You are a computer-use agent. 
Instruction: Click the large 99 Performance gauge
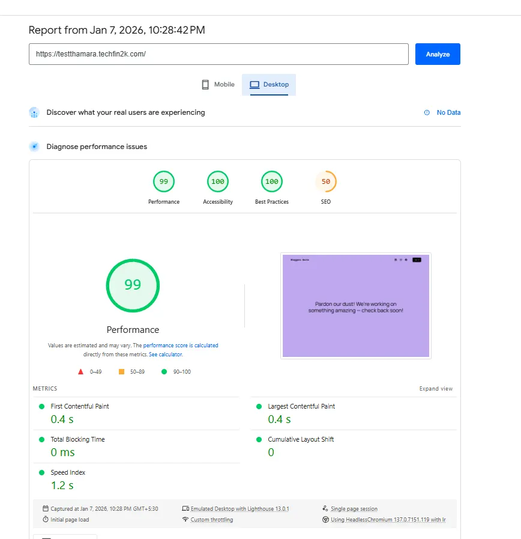tap(133, 285)
